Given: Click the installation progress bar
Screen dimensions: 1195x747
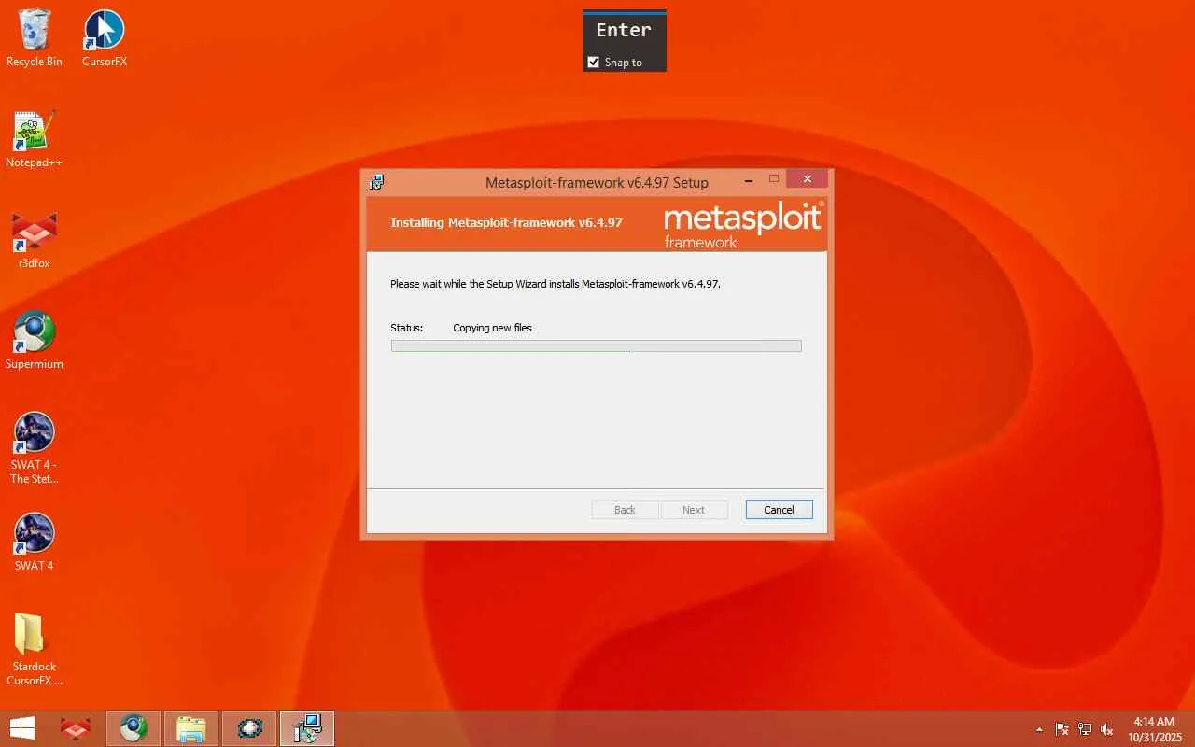Looking at the screenshot, I should pos(596,346).
